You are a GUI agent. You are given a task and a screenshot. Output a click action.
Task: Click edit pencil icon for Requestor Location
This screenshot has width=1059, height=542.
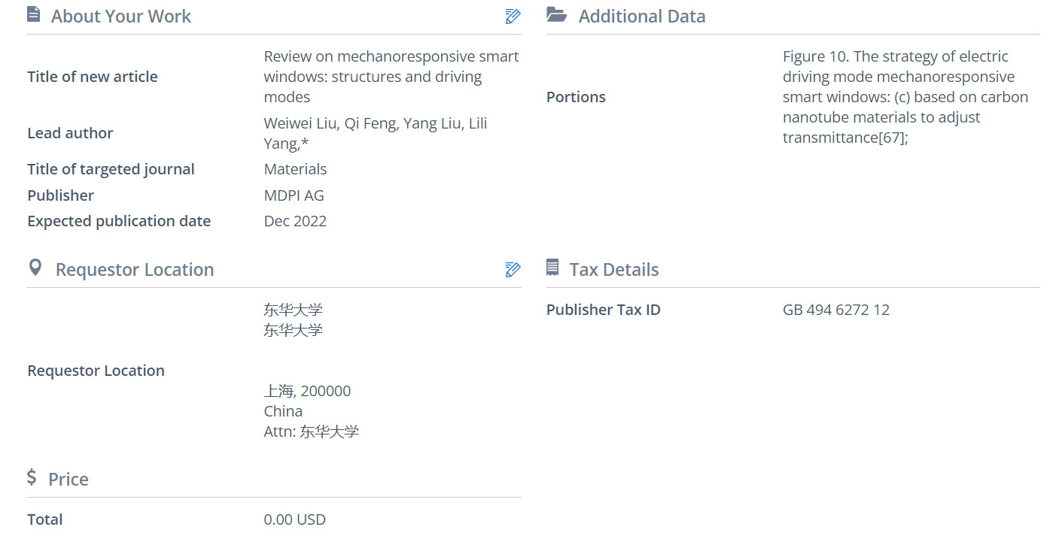(513, 270)
